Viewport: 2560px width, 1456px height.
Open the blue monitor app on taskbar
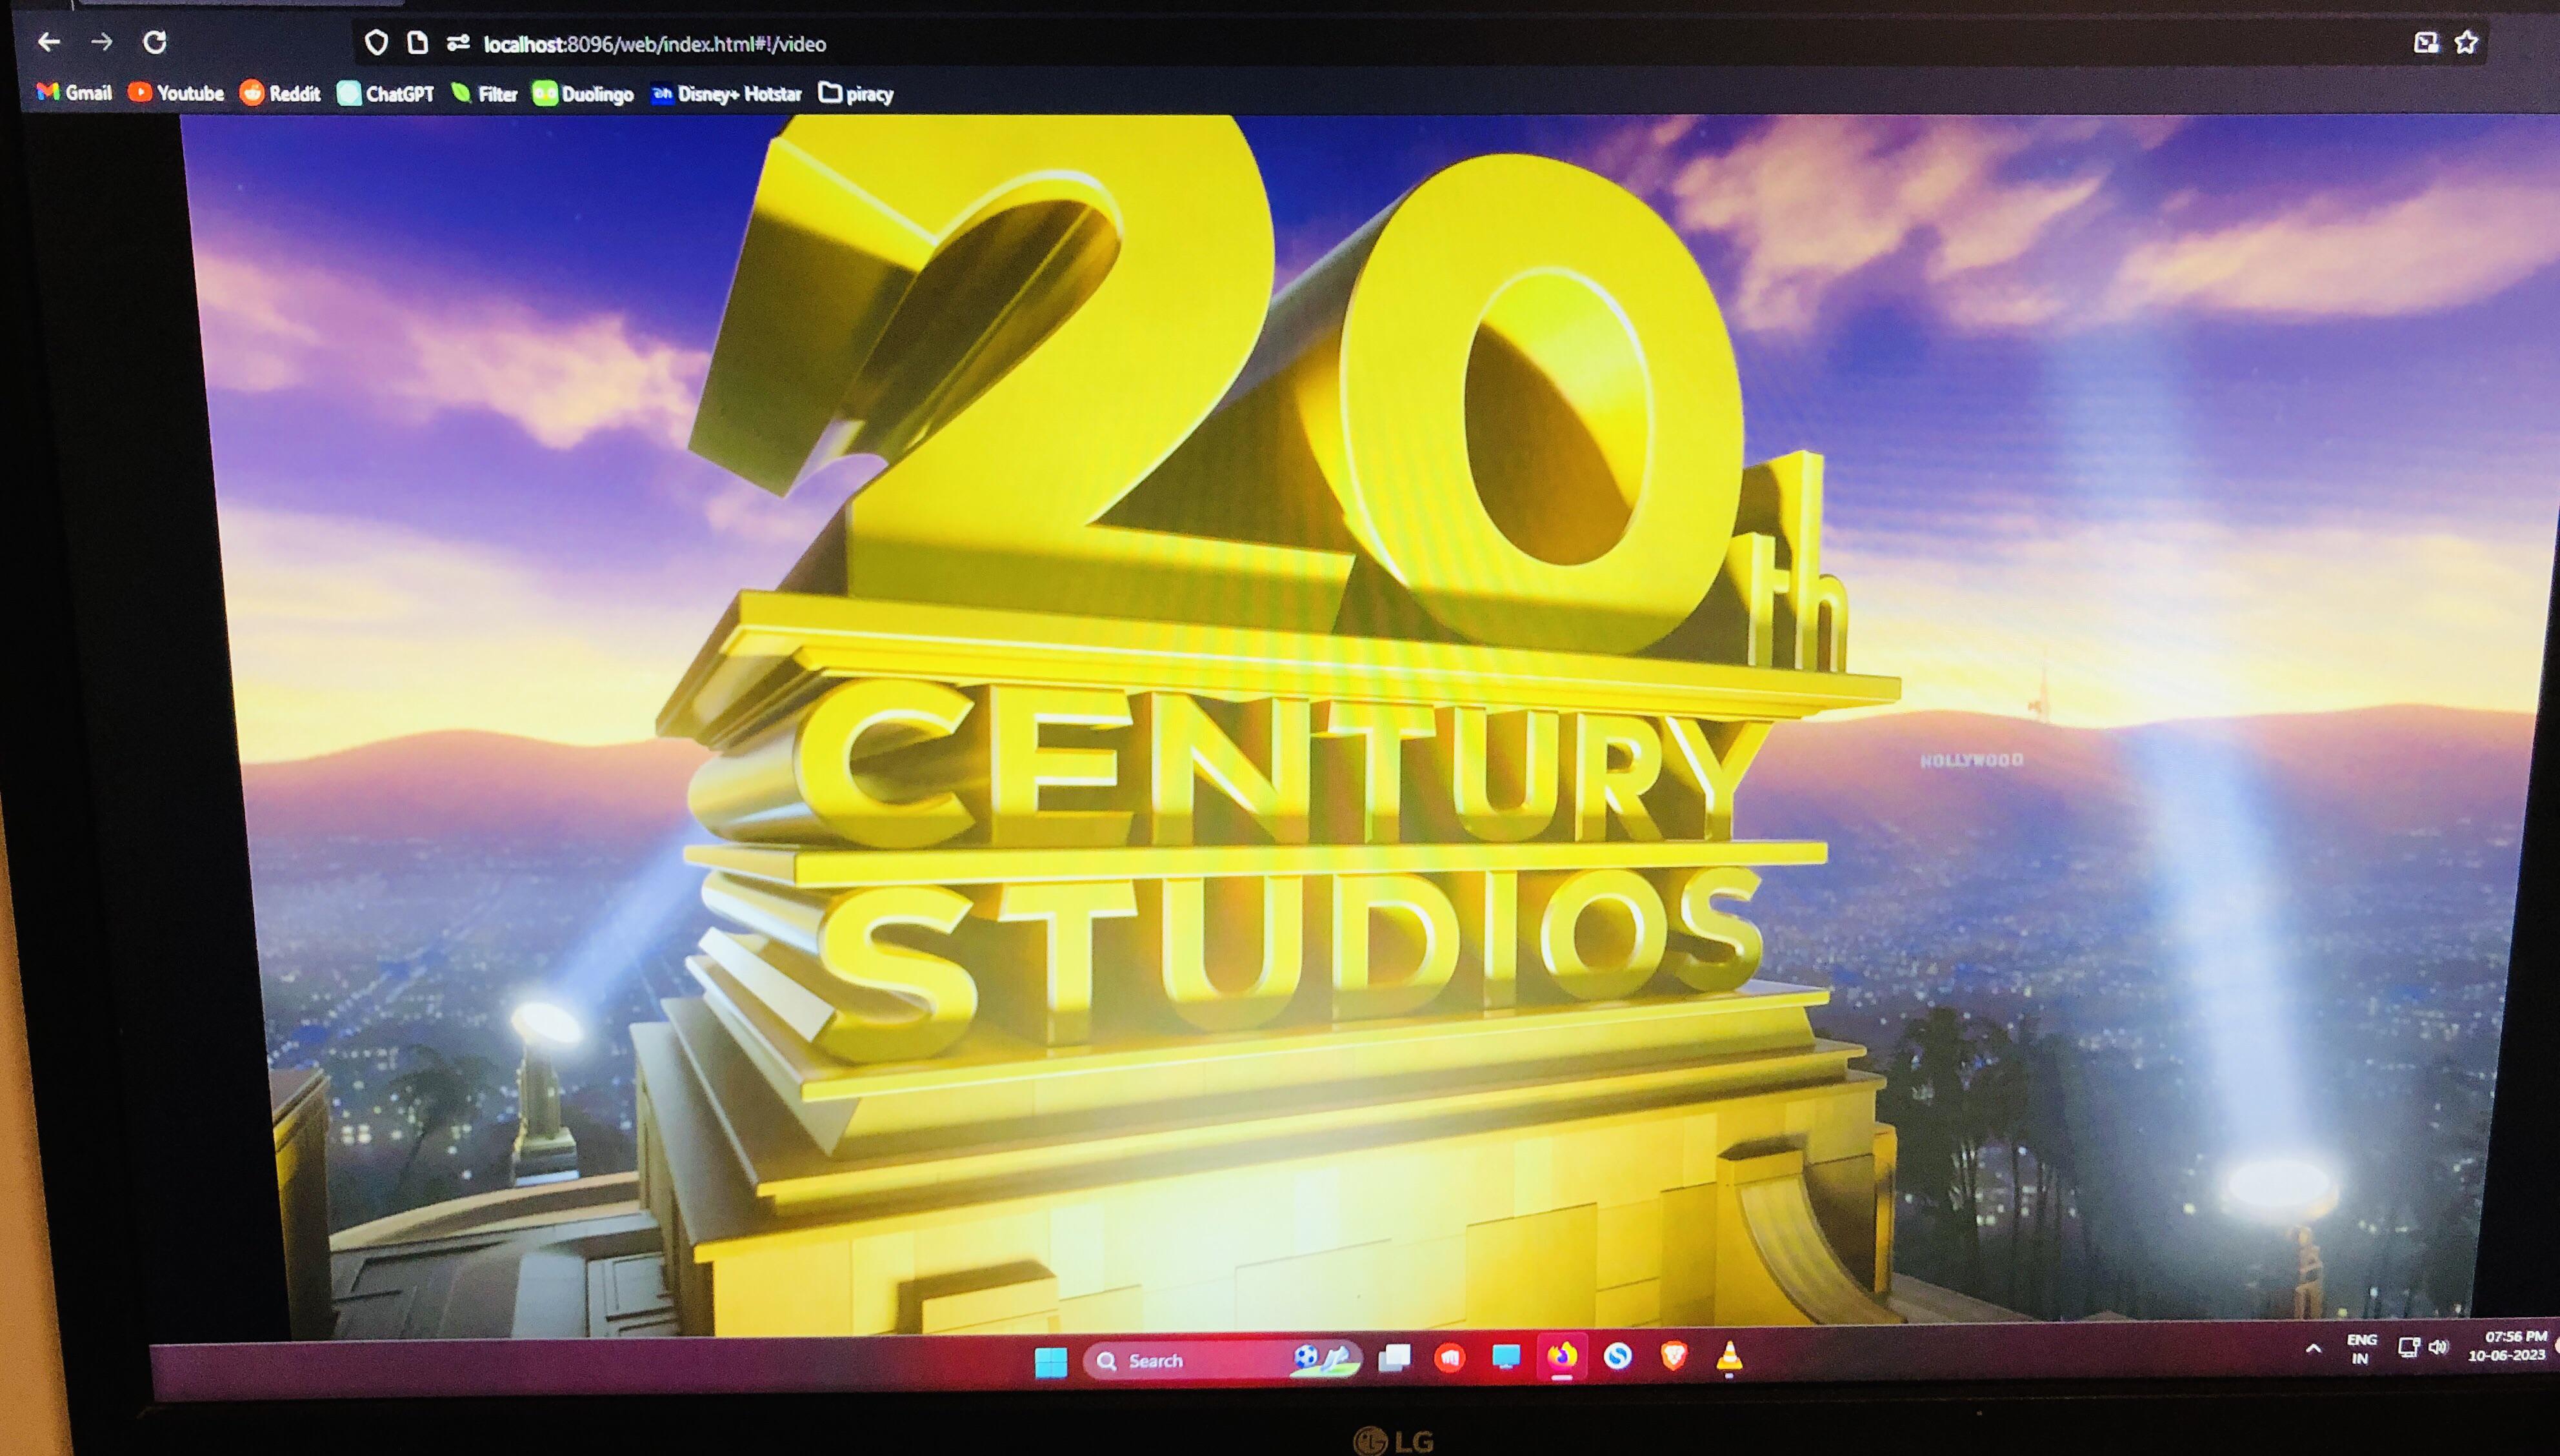pos(1505,1357)
